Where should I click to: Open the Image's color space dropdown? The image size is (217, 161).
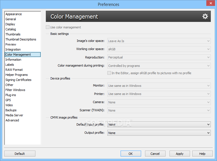159,41
